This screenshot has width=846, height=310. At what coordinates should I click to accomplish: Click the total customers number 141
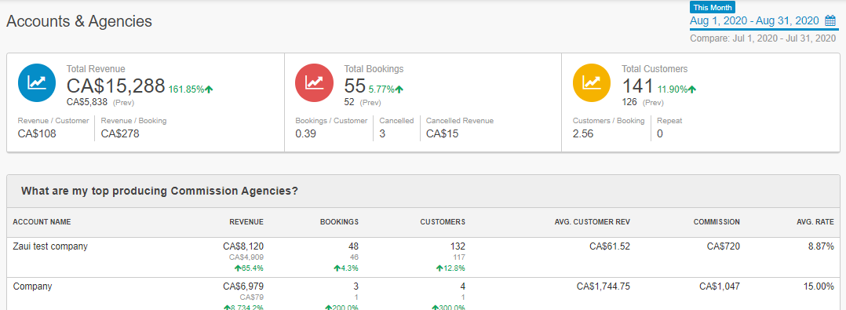click(638, 86)
